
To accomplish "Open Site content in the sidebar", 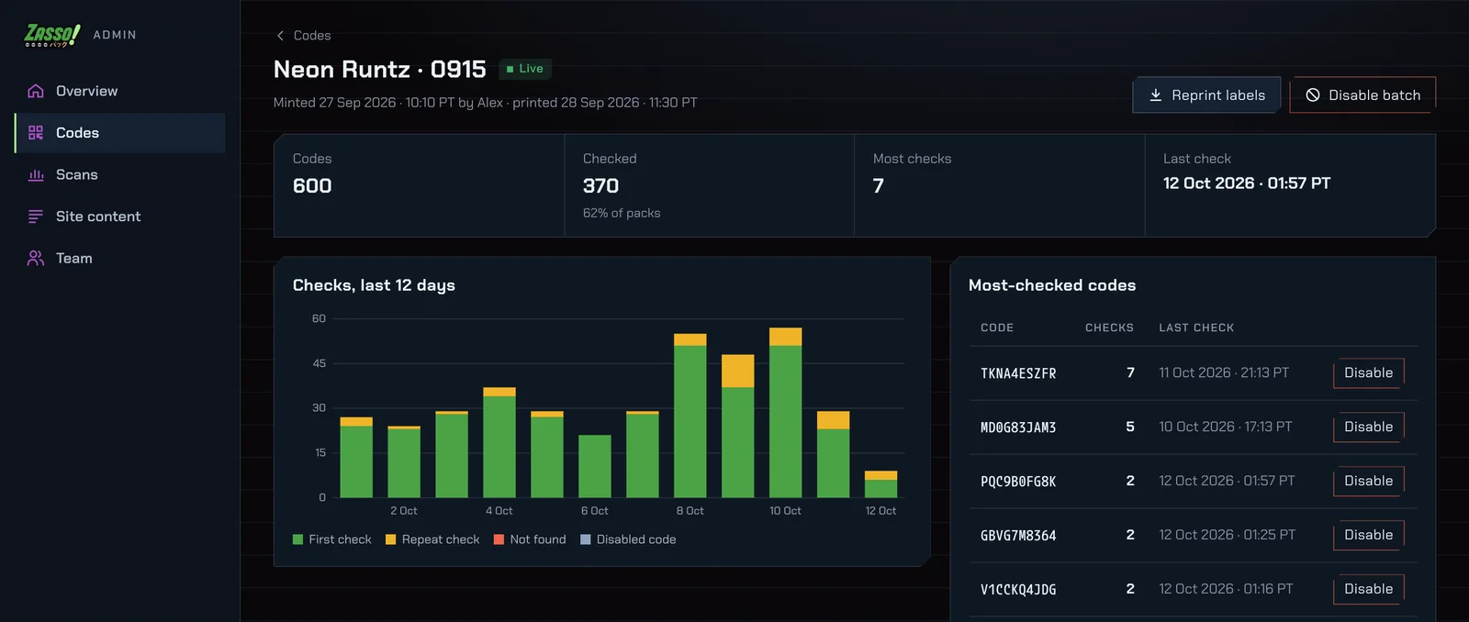I will tap(120, 217).
